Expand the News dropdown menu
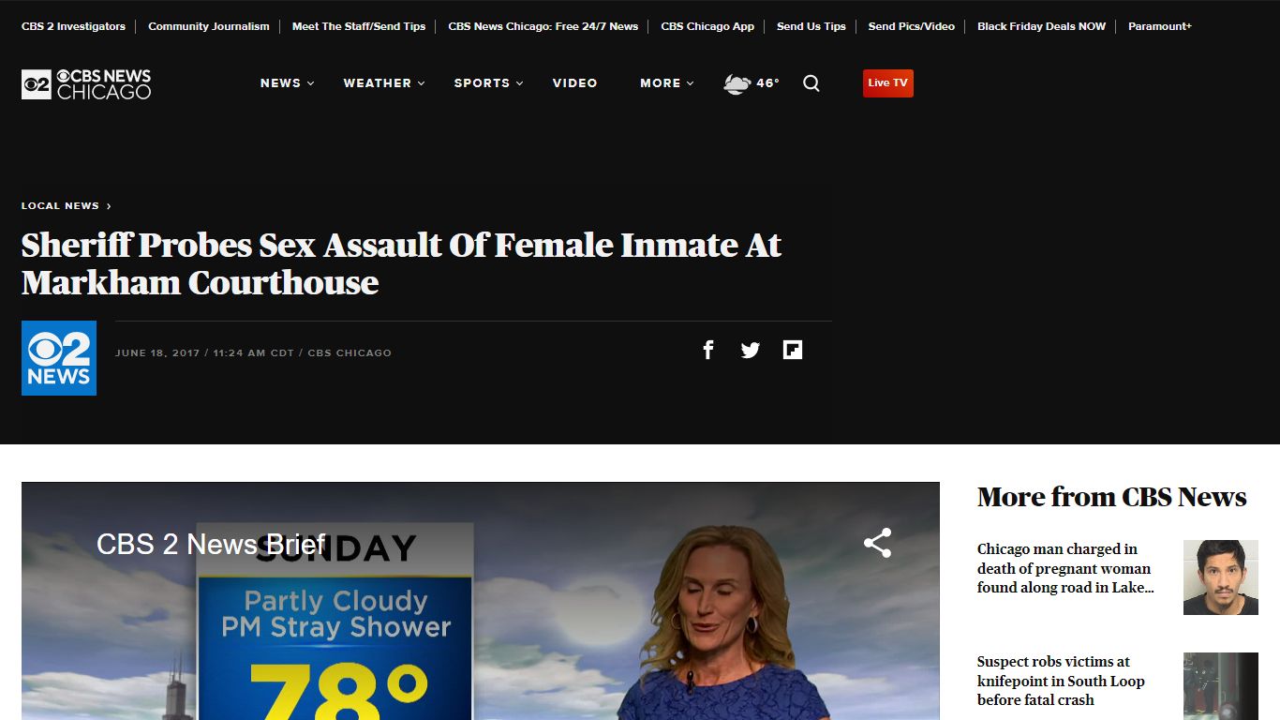The width and height of the screenshot is (1280, 720). (288, 83)
